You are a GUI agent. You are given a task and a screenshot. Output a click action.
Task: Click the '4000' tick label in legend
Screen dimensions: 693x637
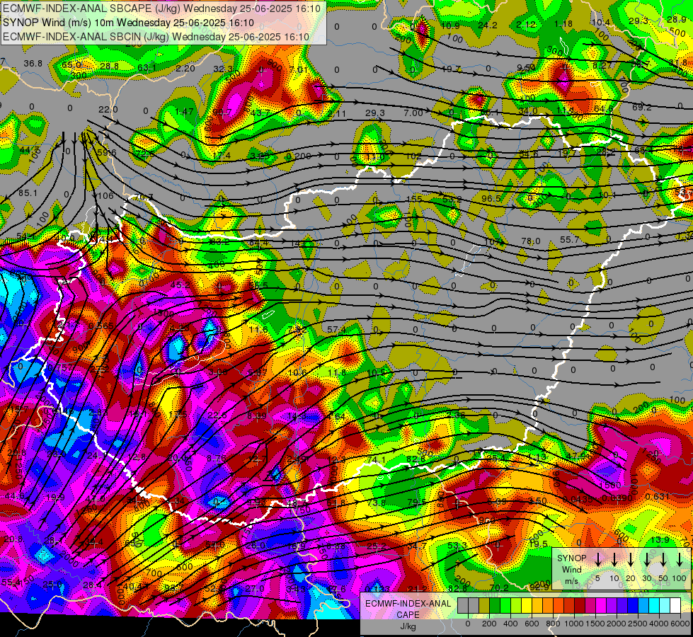pyautogui.click(x=659, y=624)
